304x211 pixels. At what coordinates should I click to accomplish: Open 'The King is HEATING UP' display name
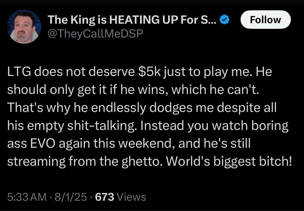[x=132, y=20]
